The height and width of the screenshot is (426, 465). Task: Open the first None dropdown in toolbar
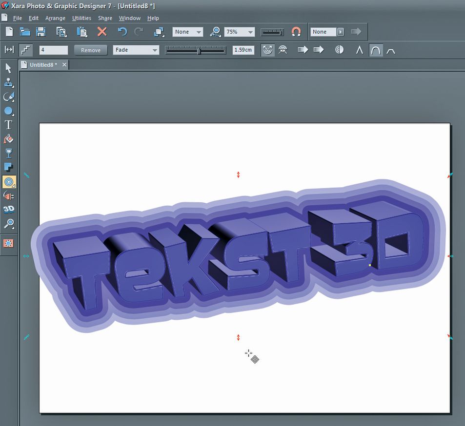pos(199,32)
